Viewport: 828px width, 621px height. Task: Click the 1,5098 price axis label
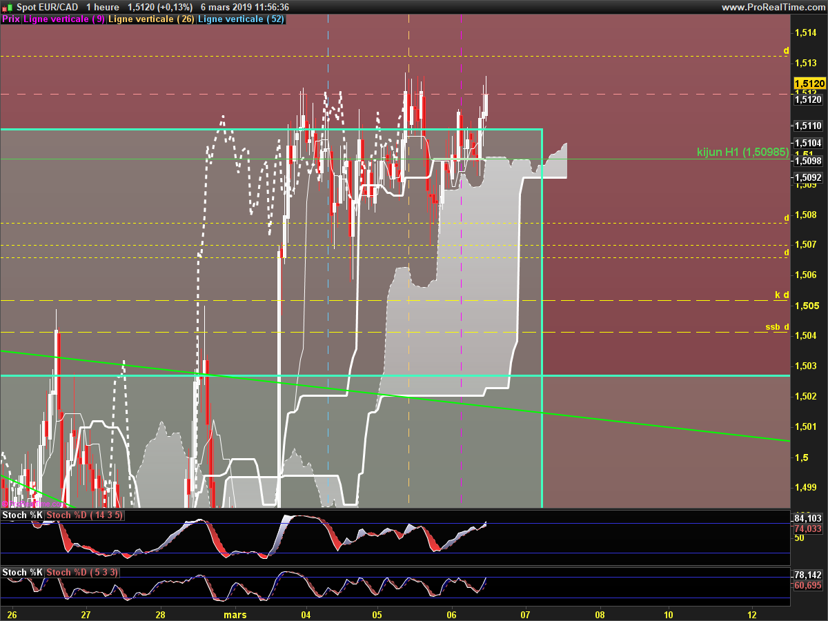point(807,161)
